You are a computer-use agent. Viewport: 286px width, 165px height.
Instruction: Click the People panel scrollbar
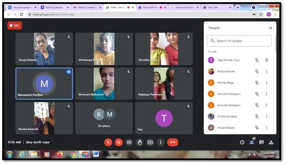[275, 44]
